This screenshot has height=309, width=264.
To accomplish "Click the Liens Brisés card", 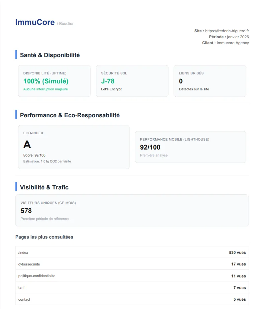I will [210, 81].
